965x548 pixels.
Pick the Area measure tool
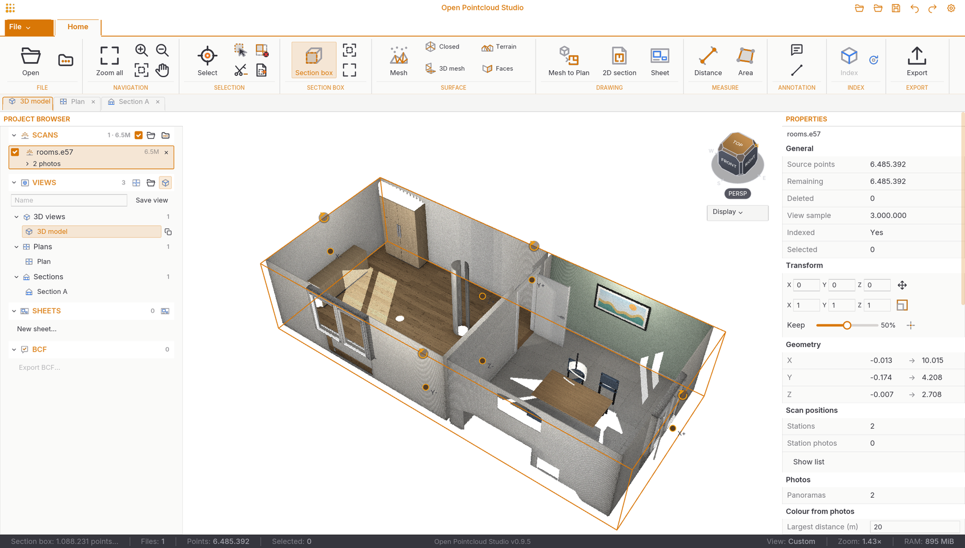(745, 61)
